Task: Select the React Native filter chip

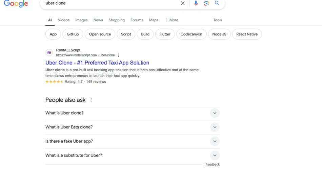Action: pyautogui.click(x=247, y=34)
